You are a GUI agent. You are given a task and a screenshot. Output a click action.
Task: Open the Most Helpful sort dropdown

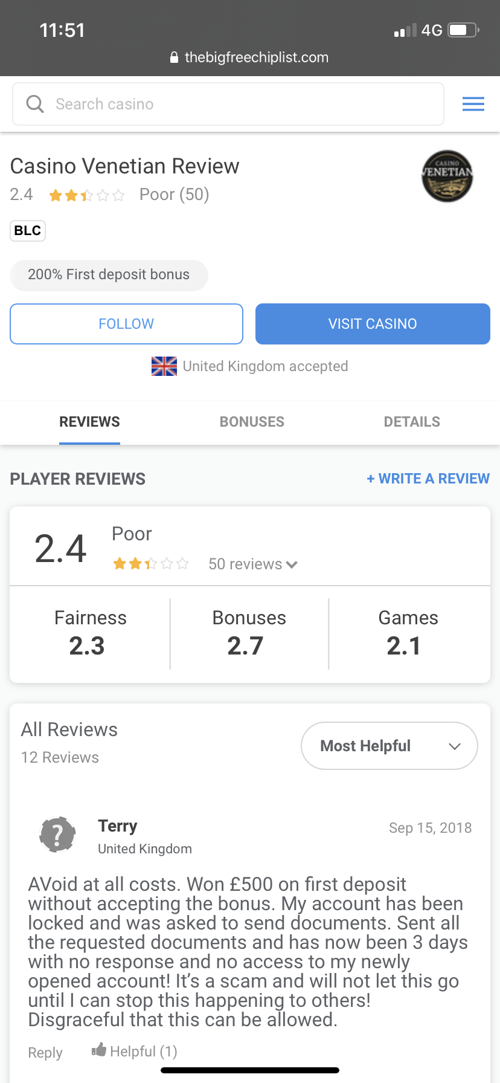(389, 746)
